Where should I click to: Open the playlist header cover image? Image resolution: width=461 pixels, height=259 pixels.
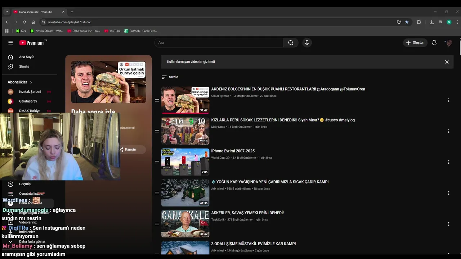tap(108, 82)
